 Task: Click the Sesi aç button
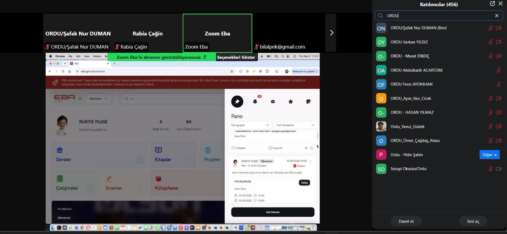[473, 221]
